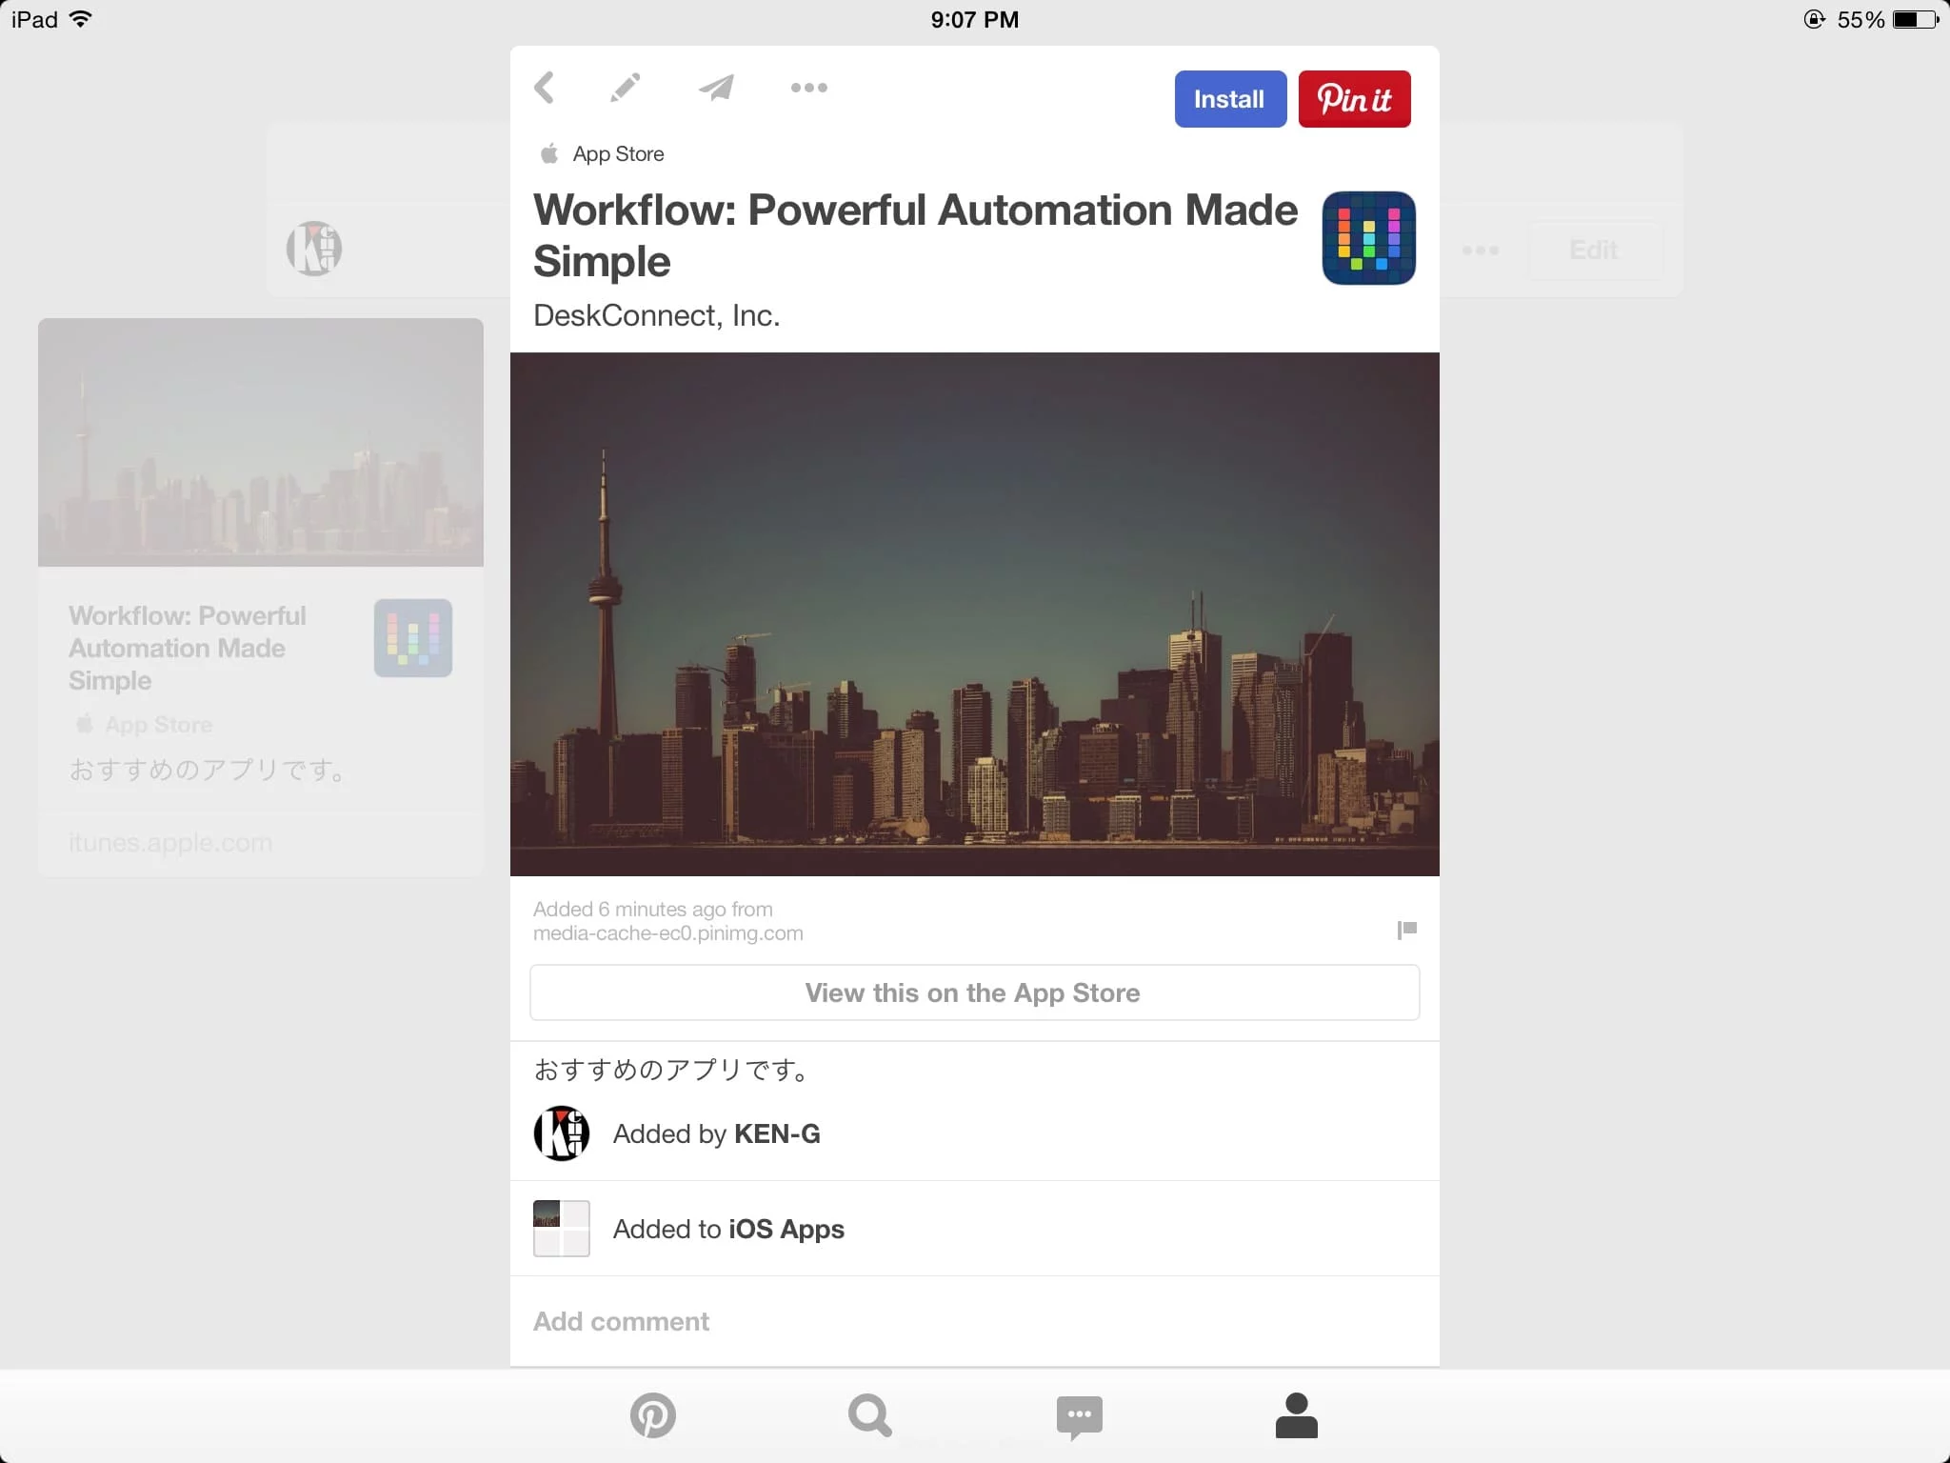The width and height of the screenshot is (1950, 1463).
Task: Tap View this on the App Store
Action: tap(975, 992)
